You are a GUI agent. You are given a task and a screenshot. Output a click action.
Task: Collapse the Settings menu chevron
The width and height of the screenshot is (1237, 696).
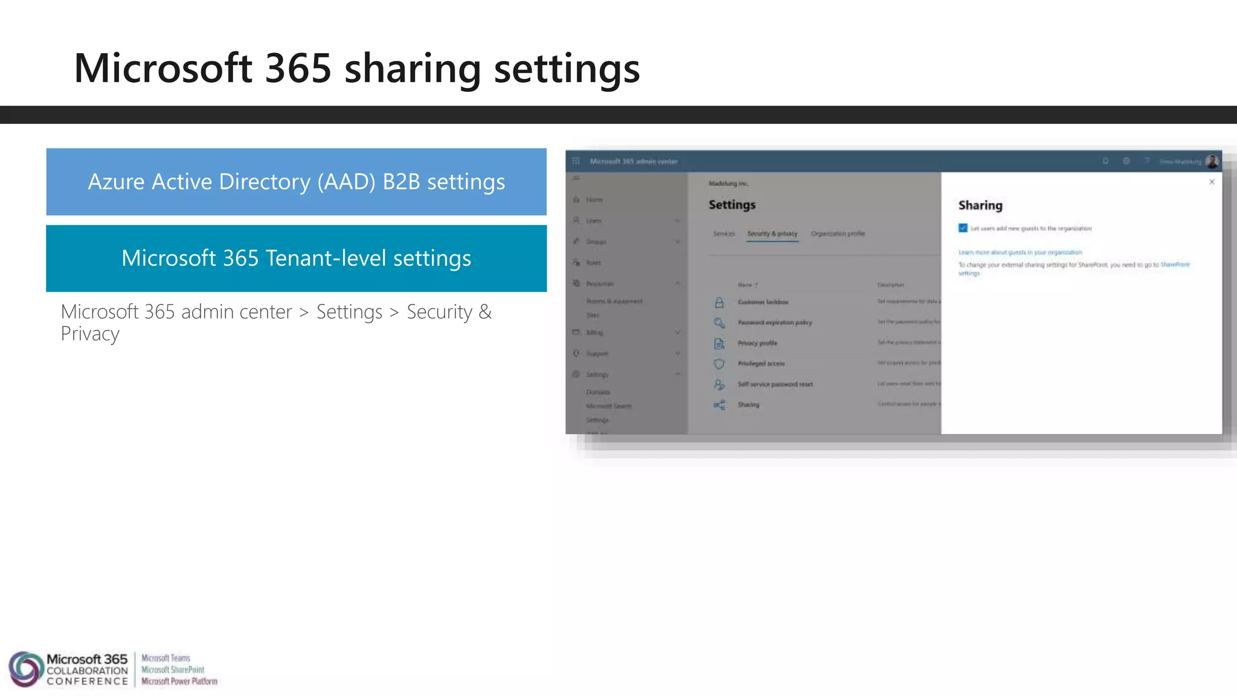coord(678,375)
